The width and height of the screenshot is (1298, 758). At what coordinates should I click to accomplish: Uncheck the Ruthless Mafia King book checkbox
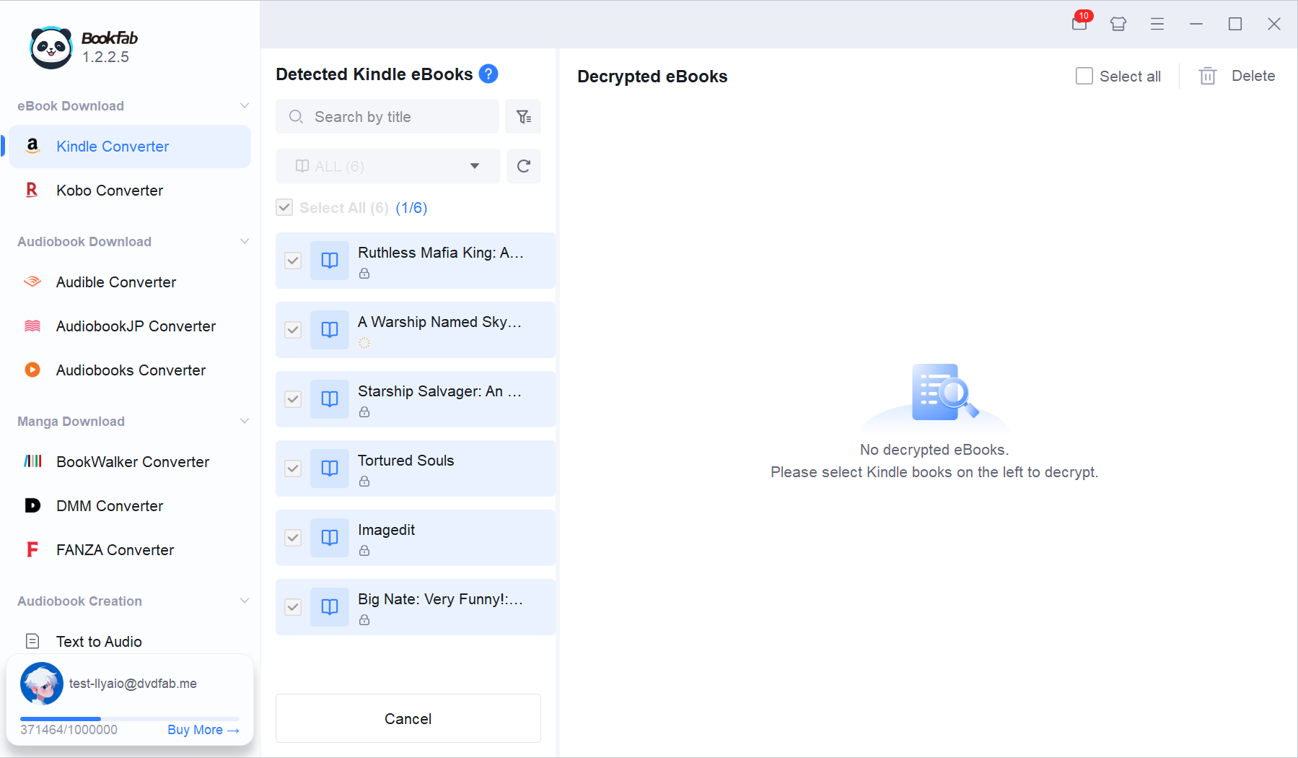click(293, 261)
